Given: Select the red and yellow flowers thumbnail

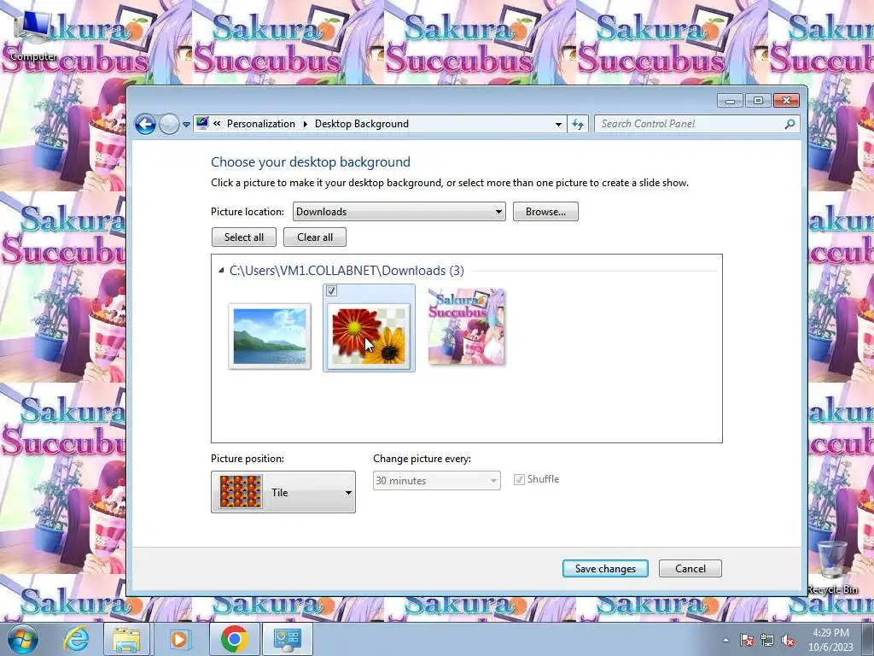Looking at the screenshot, I should (369, 337).
